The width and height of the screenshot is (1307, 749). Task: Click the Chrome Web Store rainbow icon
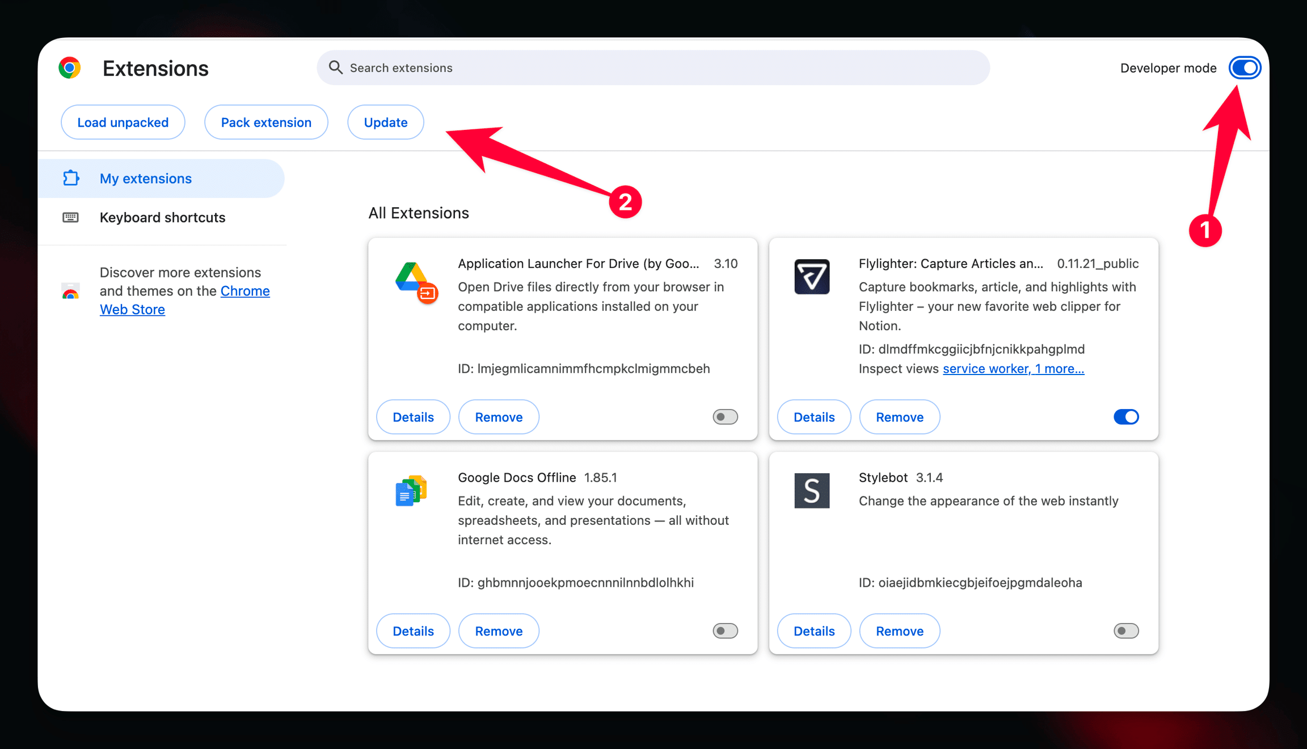(70, 292)
